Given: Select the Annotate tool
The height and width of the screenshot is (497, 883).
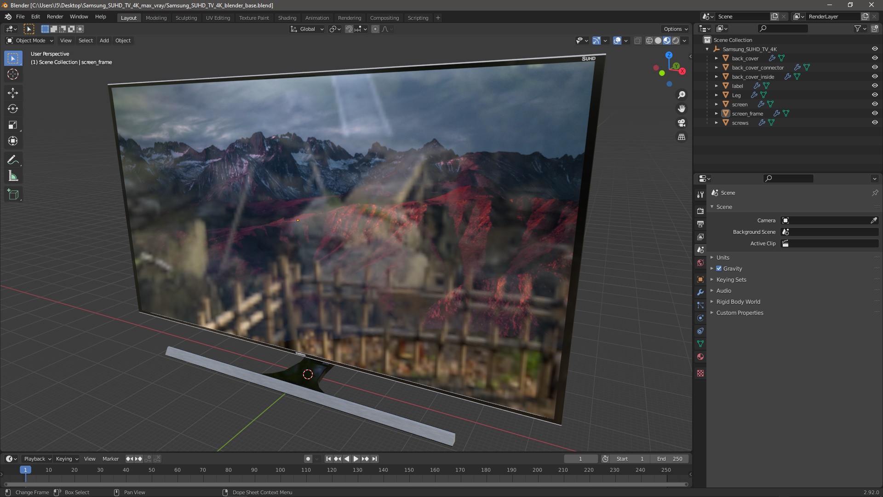Looking at the screenshot, I should click(x=13, y=160).
